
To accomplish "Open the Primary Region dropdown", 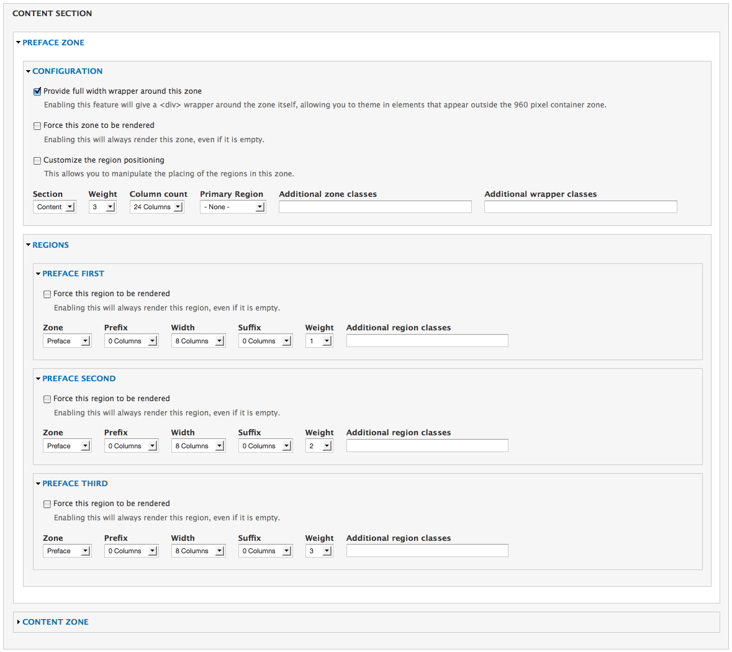I will pyautogui.click(x=232, y=206).
